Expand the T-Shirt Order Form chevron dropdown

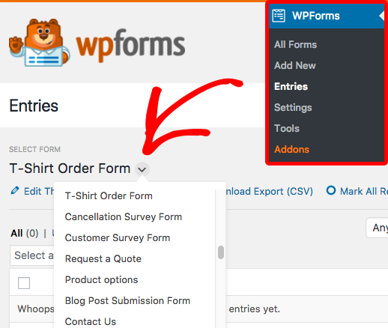pos(142,169)
